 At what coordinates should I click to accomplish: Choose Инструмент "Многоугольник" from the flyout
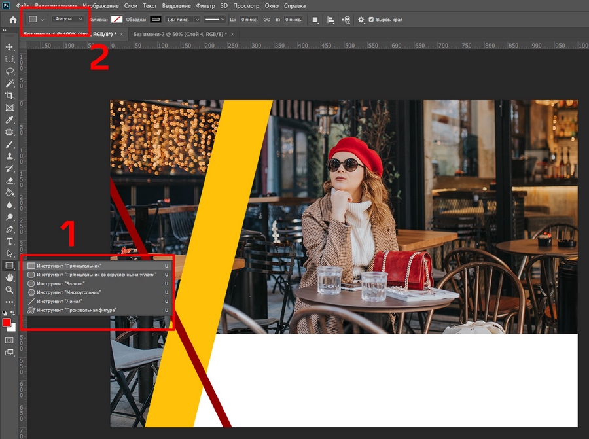[98, 292]
